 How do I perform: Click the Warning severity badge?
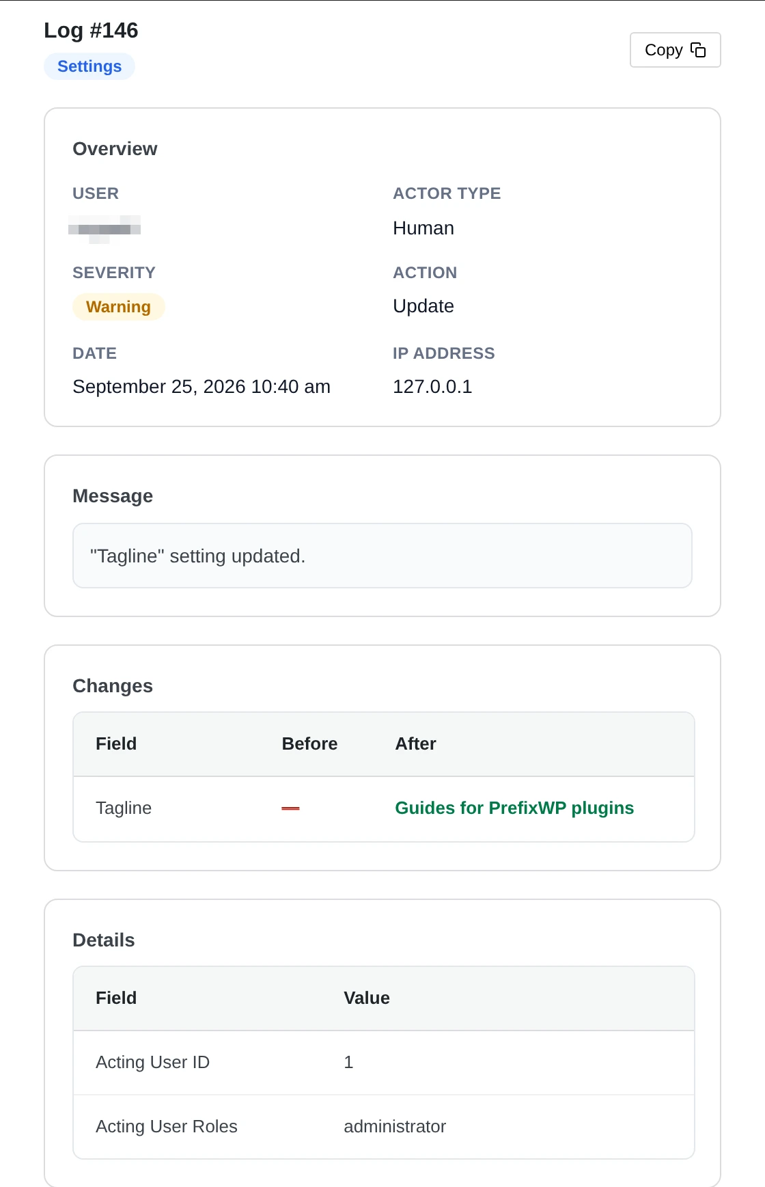coord(119,307)
